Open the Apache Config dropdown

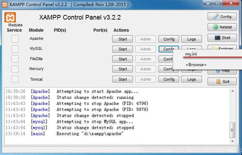point(169,39)
